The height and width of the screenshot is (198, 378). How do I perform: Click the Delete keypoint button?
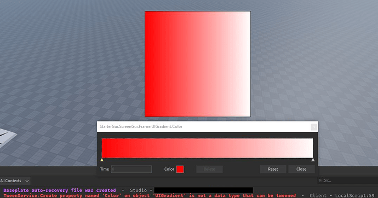point(209,169)
